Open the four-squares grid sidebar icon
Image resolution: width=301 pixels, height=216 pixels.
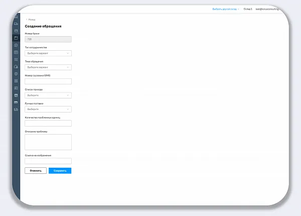pos(16,80)
